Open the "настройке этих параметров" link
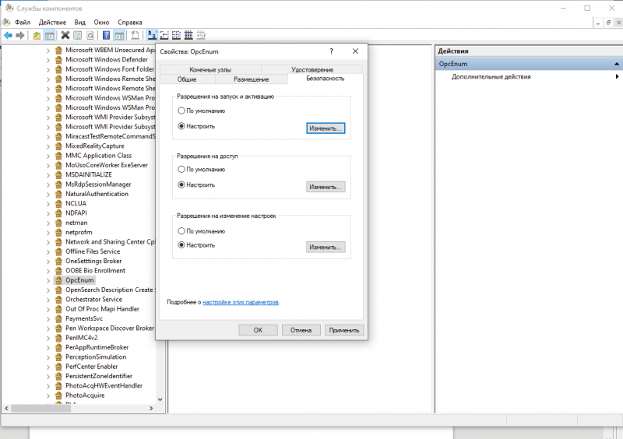 coord(241,302)
